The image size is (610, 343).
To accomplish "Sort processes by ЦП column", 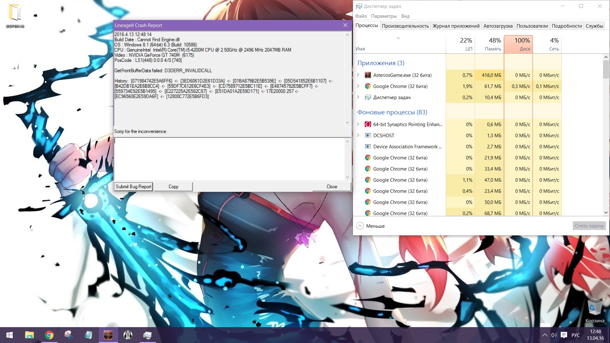I will coord(460,44).
